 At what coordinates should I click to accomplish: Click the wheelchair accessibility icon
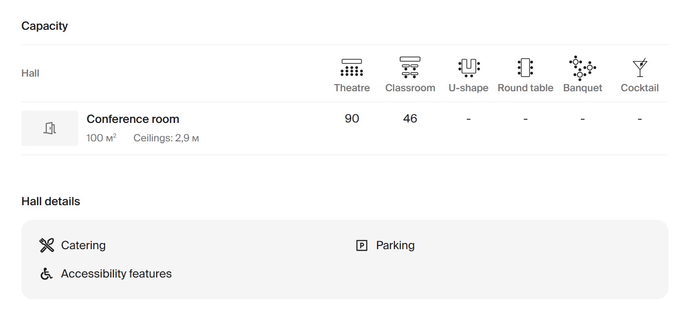point(46,274)
